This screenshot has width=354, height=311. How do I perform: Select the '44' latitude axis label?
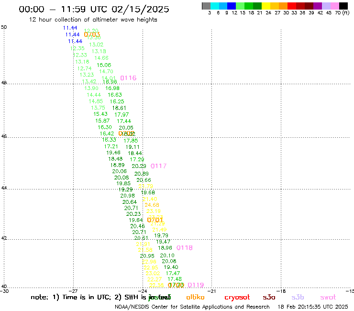pos(4,188)
